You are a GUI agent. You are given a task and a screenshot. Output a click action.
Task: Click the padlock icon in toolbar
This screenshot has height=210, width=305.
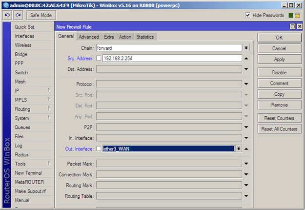point(297,15)
